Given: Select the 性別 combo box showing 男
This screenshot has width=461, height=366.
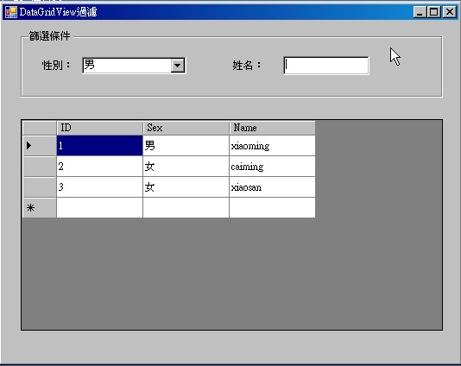Looking at the screenshot, I should [134, 66].
